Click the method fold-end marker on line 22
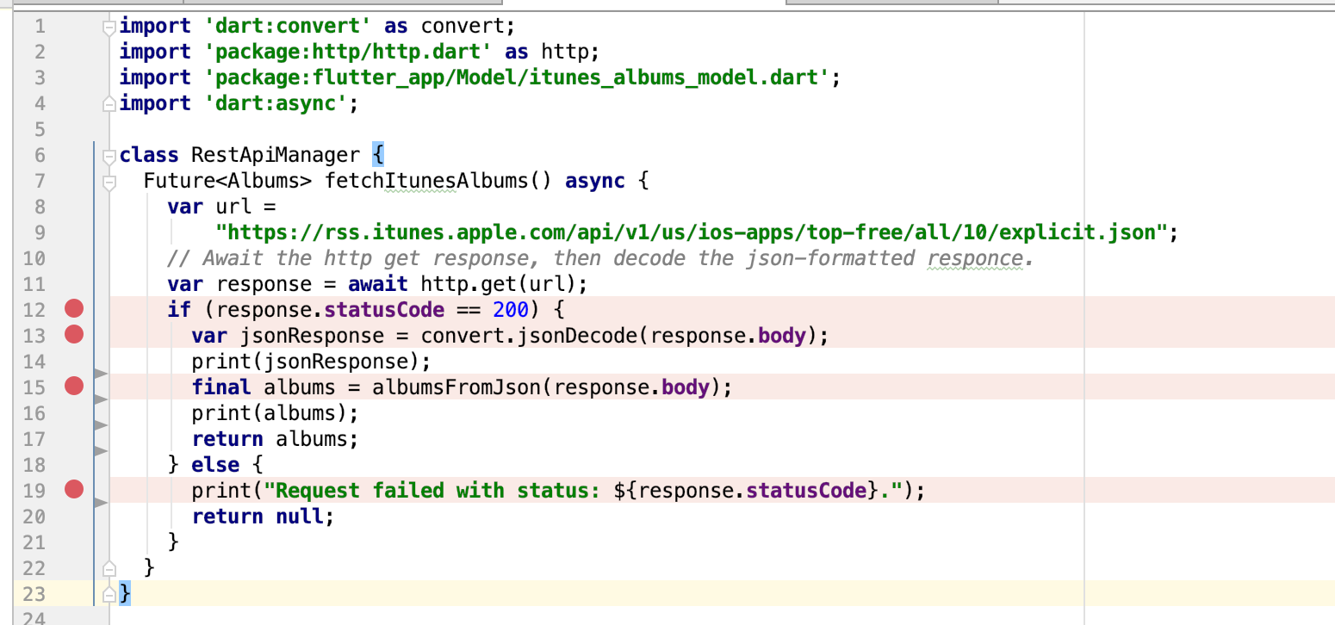The image size is (1335, 625). pyautogui.click(x=109, y=567)
